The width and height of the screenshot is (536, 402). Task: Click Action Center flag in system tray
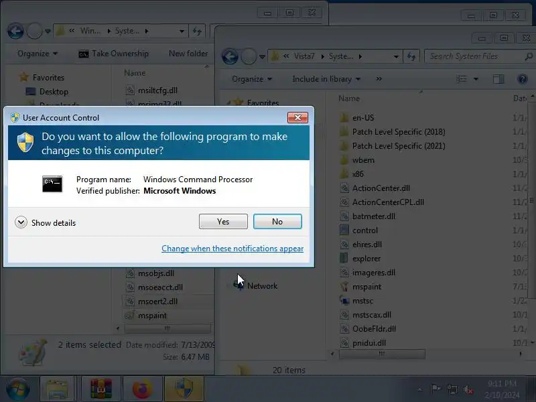(435, 389)
